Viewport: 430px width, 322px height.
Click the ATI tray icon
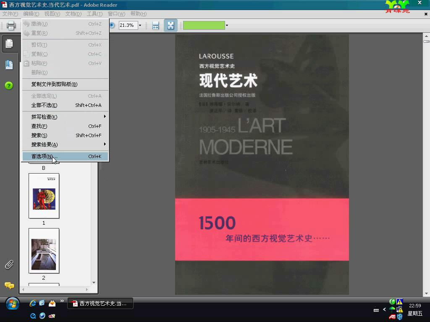[x=392, y=317]
